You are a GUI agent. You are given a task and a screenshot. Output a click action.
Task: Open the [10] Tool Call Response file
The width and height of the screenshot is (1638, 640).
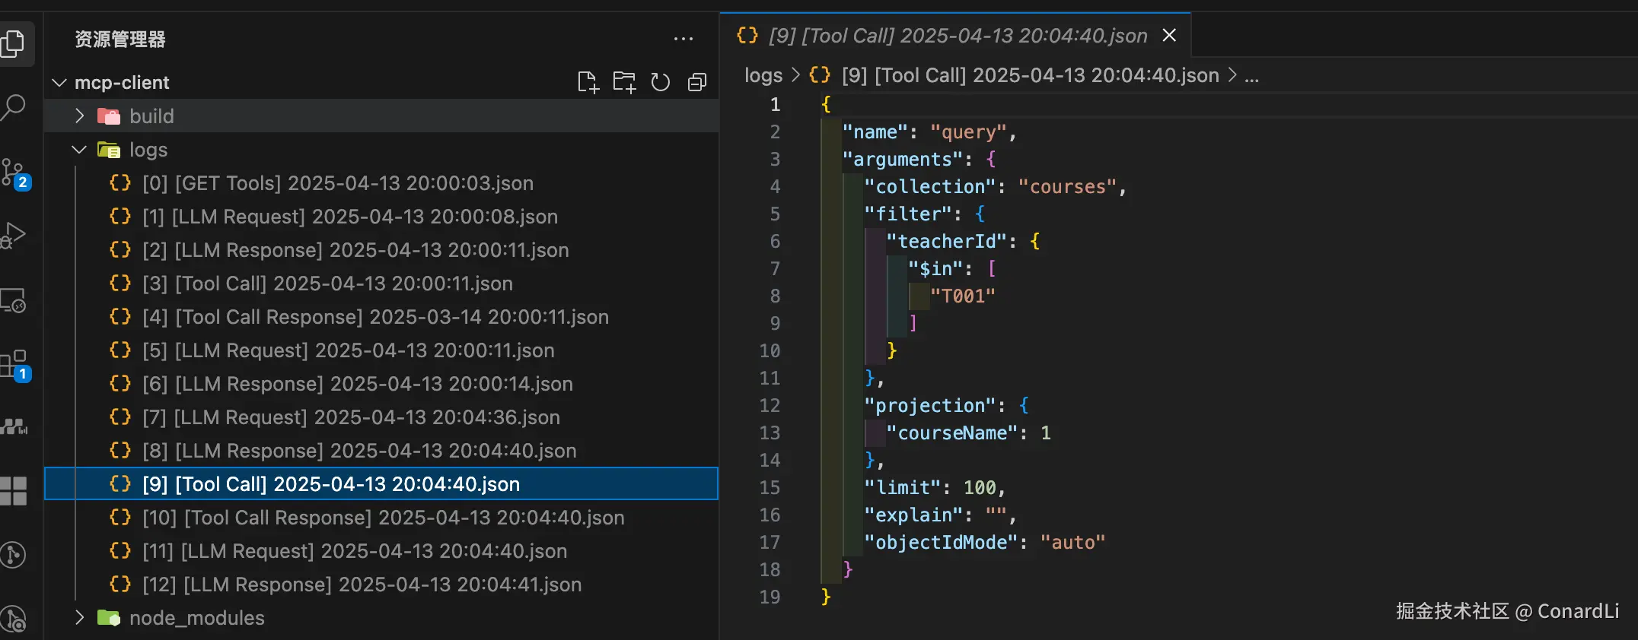pos(383,518)
